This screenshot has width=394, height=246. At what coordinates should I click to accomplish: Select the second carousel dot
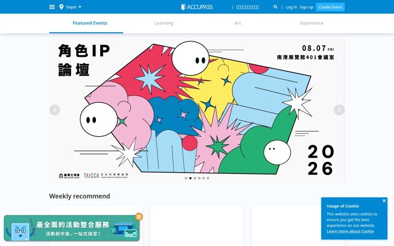(x=190, y=178)
